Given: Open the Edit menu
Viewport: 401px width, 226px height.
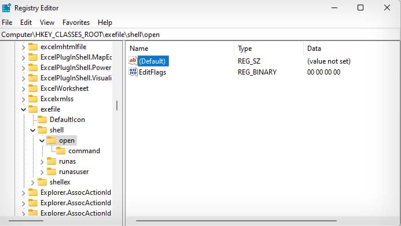Looking at the screenshot, I should coord(26,23).
